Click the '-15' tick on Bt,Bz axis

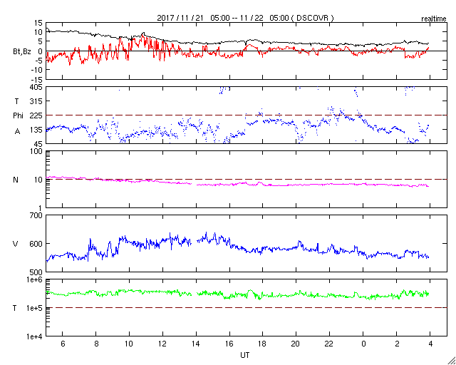[36, 79]
